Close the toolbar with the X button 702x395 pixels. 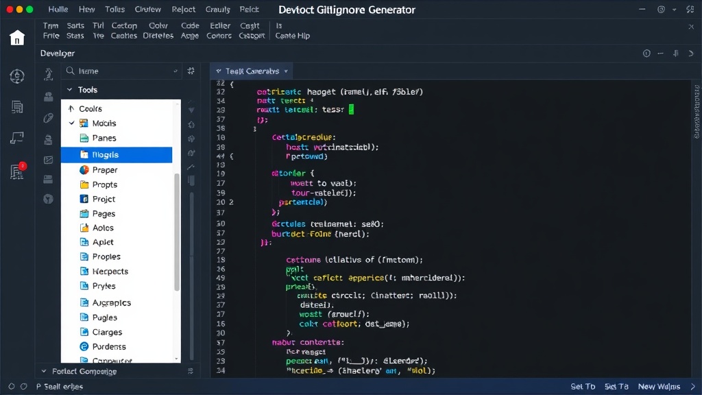pyautogui.click(x=691, y=27)
